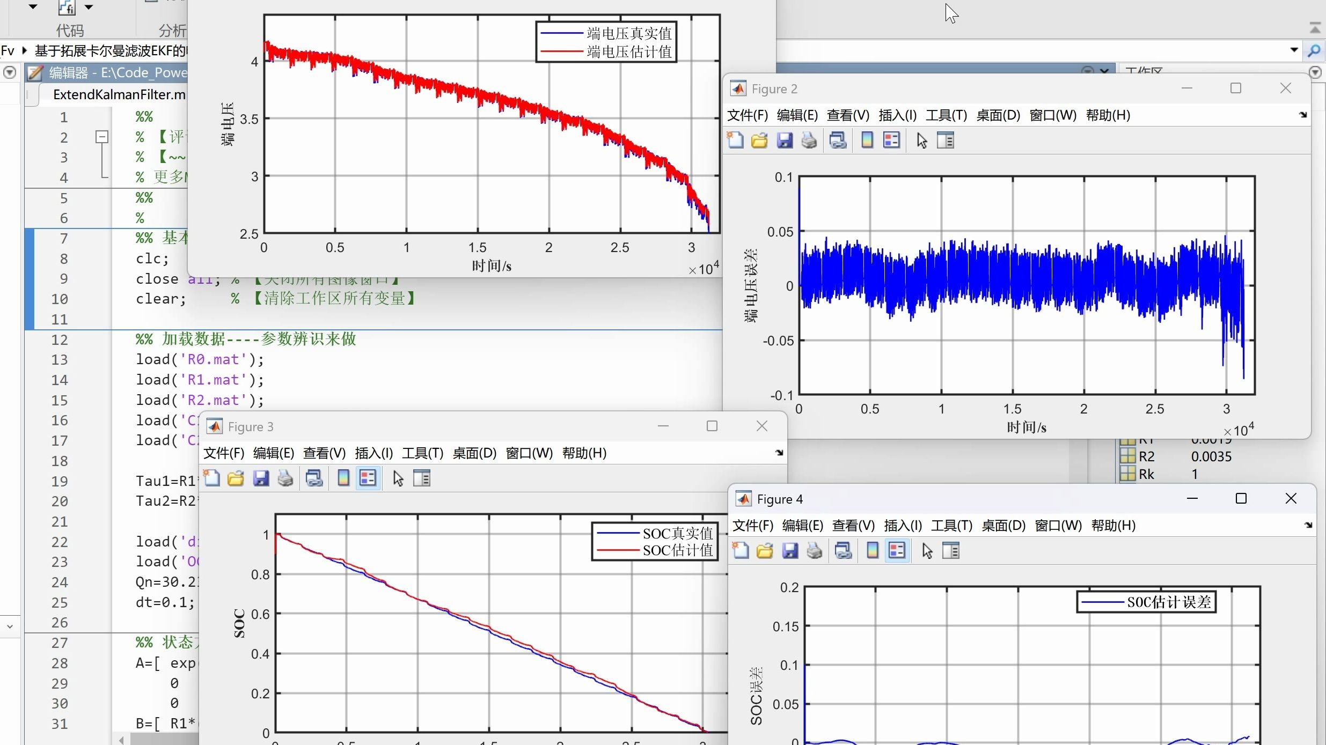The width and height of the screenshot is (1326, 745).
Task: Click New Figure icon in Figure 3 toolbar
Action: pyautogui.click(x=211, y=478)
